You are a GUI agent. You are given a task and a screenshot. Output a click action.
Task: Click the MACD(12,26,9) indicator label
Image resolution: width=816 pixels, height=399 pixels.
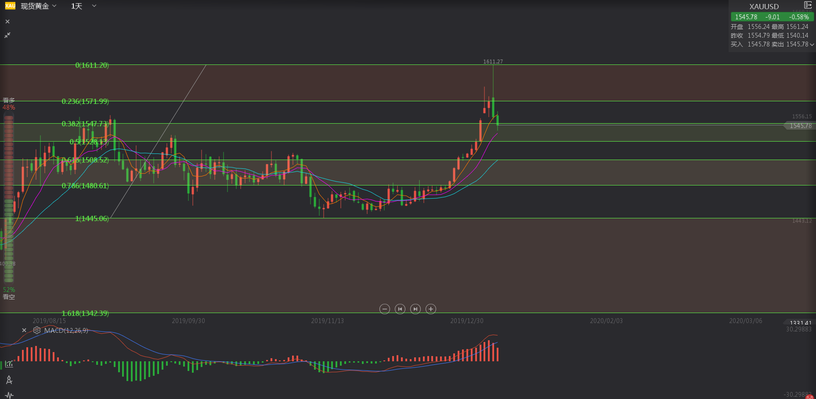coord(66,330)
